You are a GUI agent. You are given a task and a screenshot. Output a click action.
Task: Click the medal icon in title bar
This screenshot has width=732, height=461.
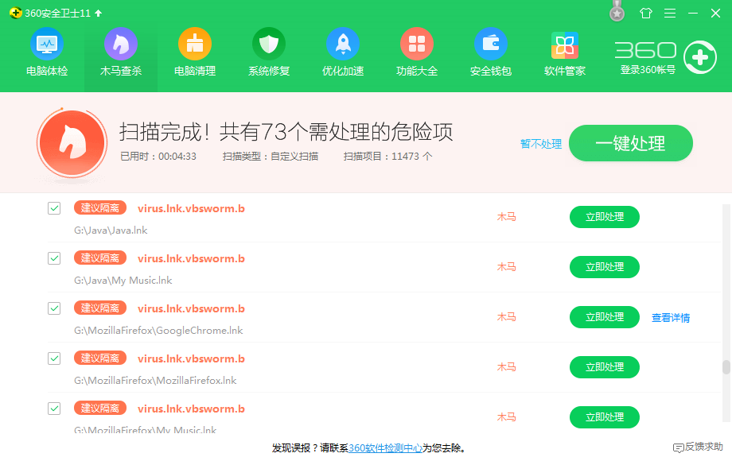click(x=617, y=11)
